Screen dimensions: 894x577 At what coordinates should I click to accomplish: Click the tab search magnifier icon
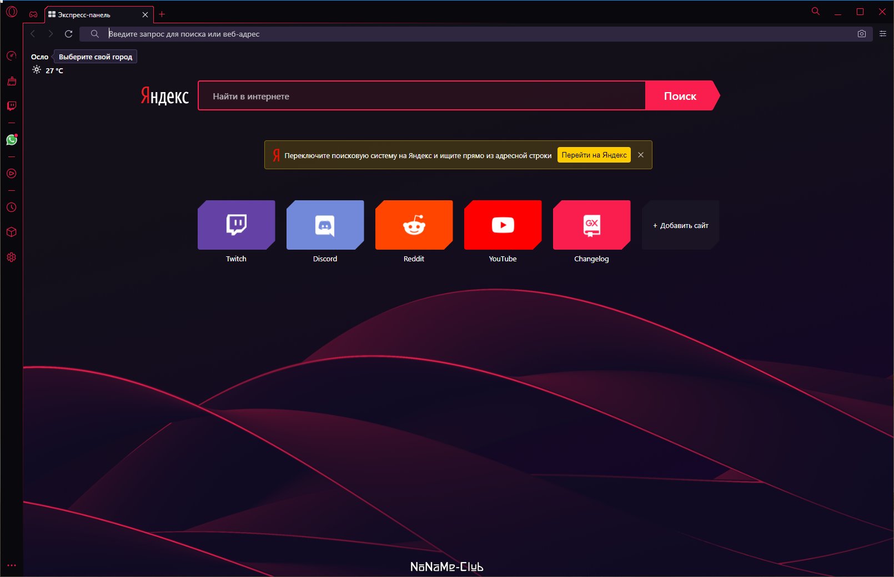pyautogui.click(x=816, y=11)
